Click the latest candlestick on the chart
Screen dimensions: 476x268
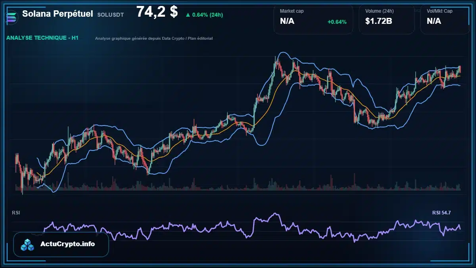coord(460,69)
